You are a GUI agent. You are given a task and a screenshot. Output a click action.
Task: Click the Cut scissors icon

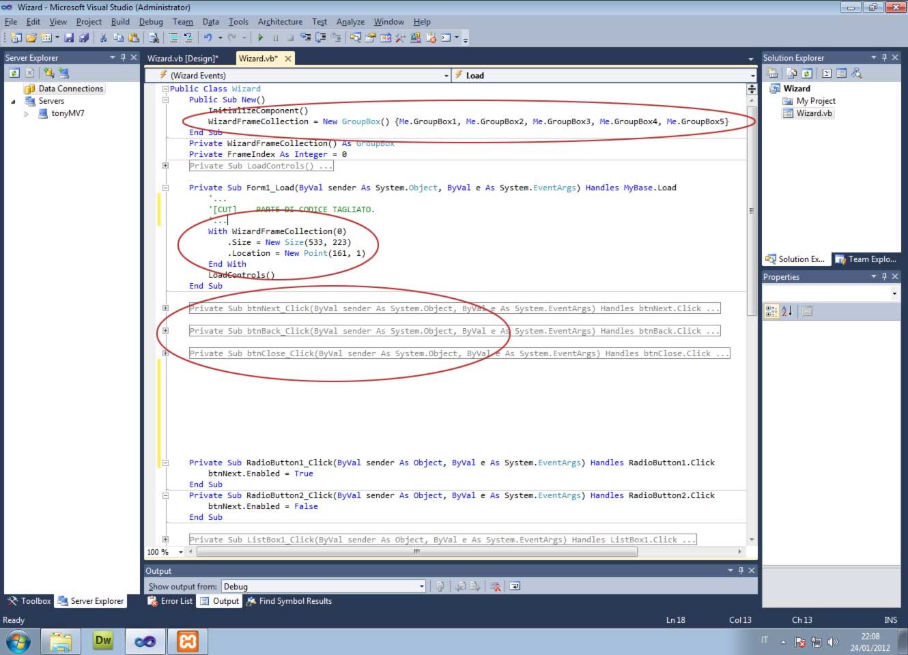[x=104, y=38]
